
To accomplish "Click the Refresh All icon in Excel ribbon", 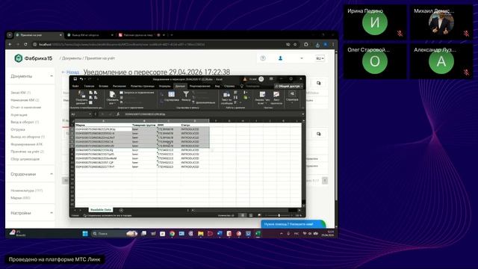I will point(112,95).
